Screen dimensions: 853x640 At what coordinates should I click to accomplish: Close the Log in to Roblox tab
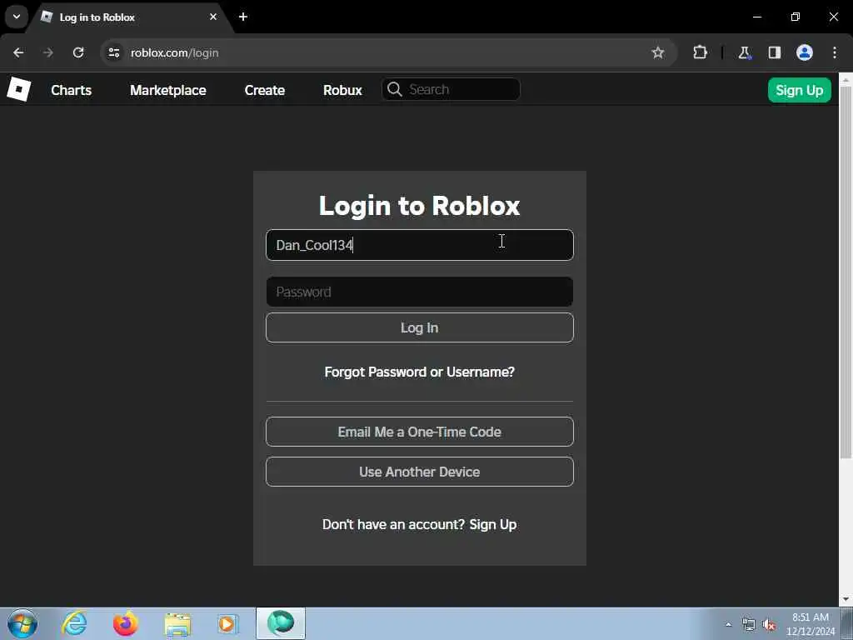(x=213, y=17)
